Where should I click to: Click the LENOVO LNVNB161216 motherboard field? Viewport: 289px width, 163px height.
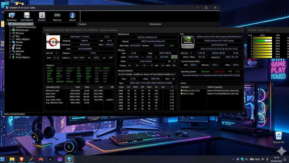tap(147, 37)
